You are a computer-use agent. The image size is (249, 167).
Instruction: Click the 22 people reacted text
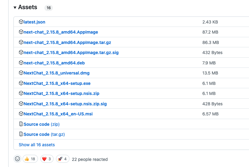click(90, 159)
